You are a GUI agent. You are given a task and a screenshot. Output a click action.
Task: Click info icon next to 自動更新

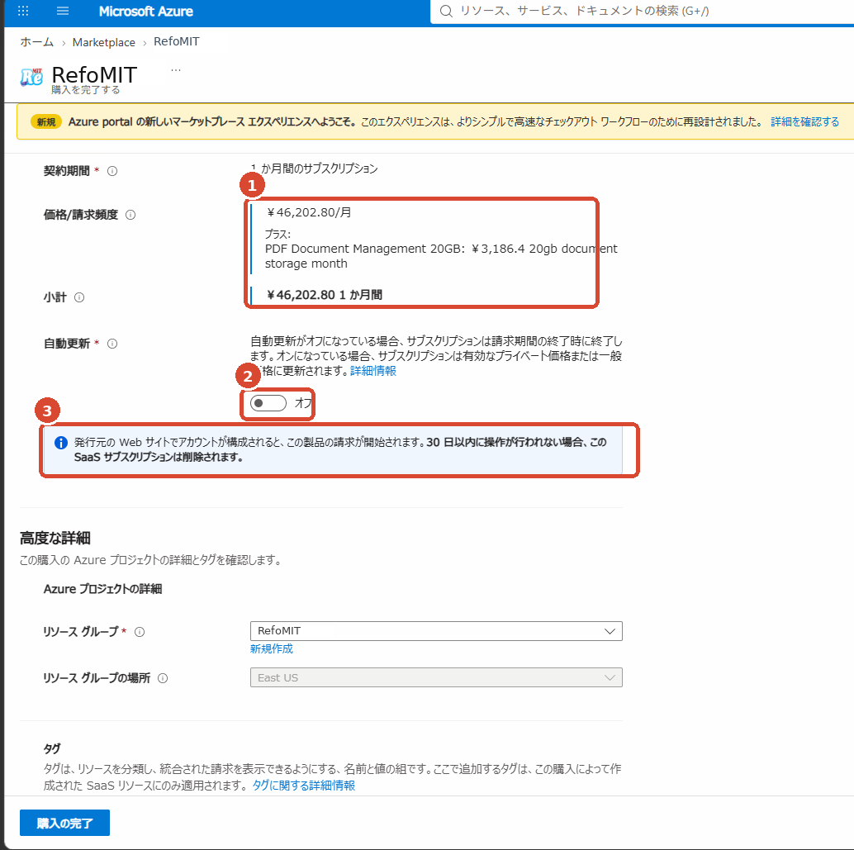[112, 344]
